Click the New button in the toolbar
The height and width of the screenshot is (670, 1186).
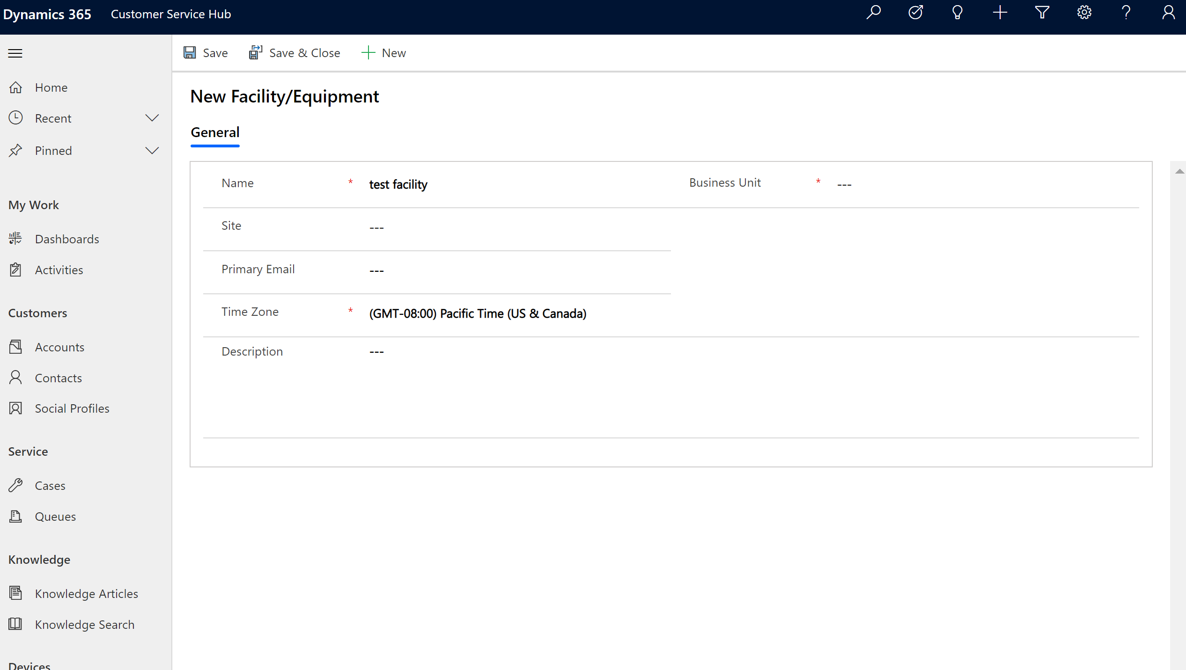tap(383, 52)
